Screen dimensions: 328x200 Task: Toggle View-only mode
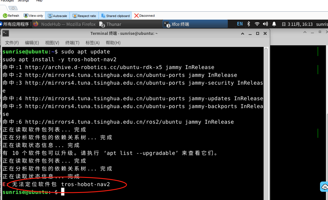click(x=33, y=16)
